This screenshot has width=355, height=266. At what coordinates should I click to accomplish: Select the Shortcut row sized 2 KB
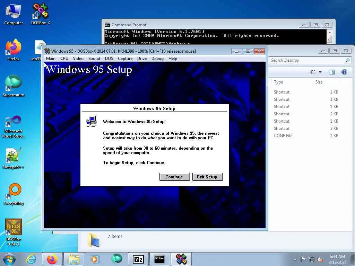tap(306, 114)
